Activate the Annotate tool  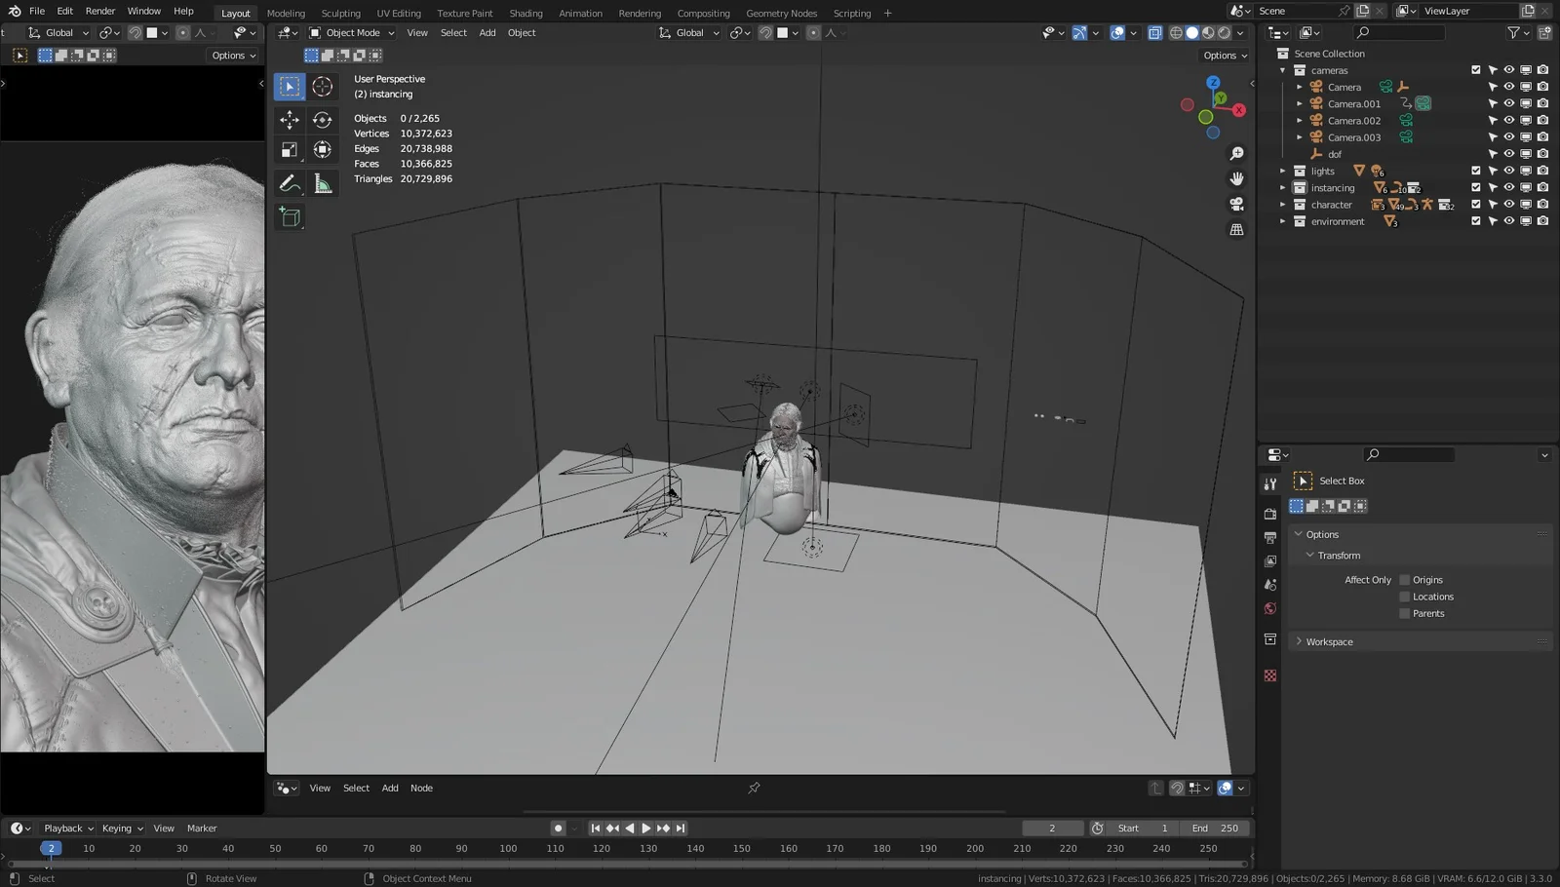290,183
